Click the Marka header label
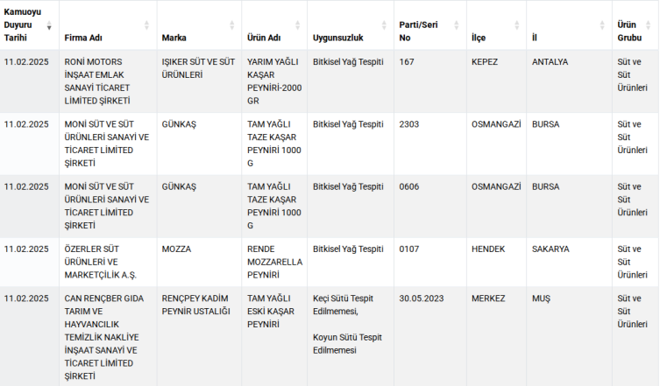This screenshot has height=386, width=660. 174,39
